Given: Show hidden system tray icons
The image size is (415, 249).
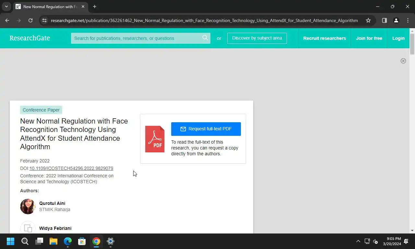Looking at the screenshot, I should [358, 241].
